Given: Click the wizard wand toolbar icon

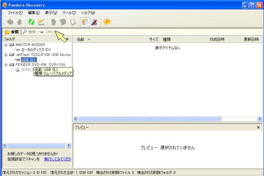Looking at the screenshot, I should [94, 22].
